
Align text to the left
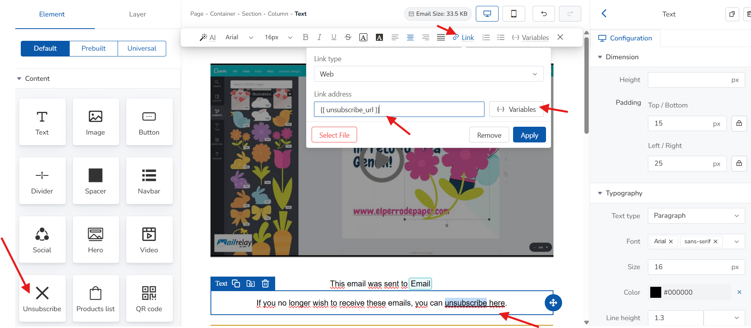pyautogui.click(x=395, y=37)
